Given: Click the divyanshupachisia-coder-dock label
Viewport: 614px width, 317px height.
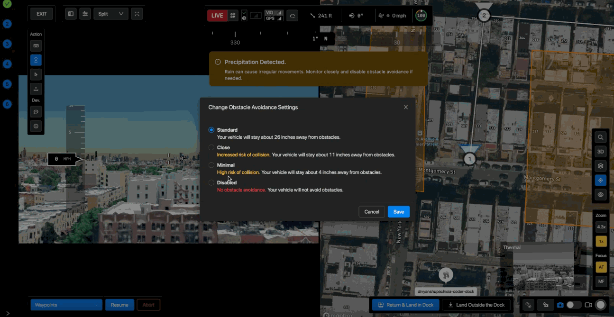Looking at the screenshot, I should (x=446, y=292).
